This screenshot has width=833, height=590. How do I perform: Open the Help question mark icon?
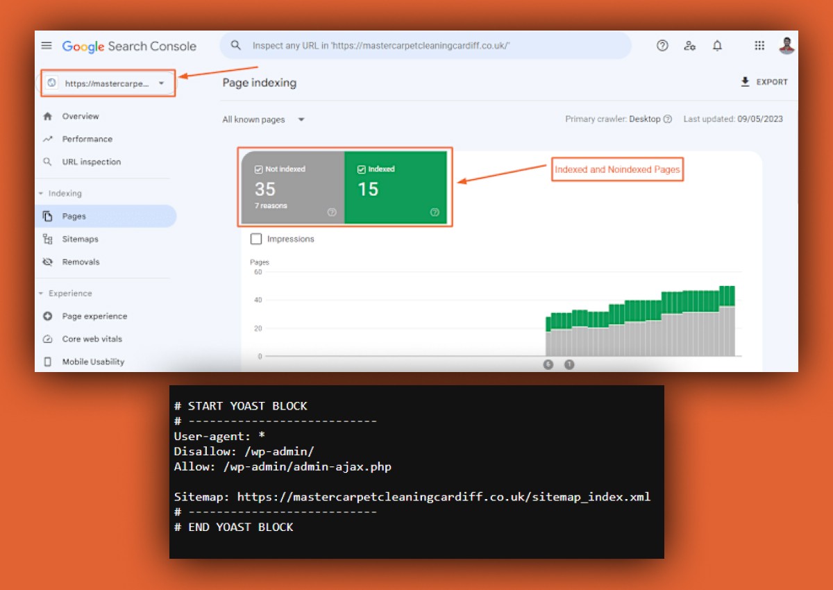[662, 46]
